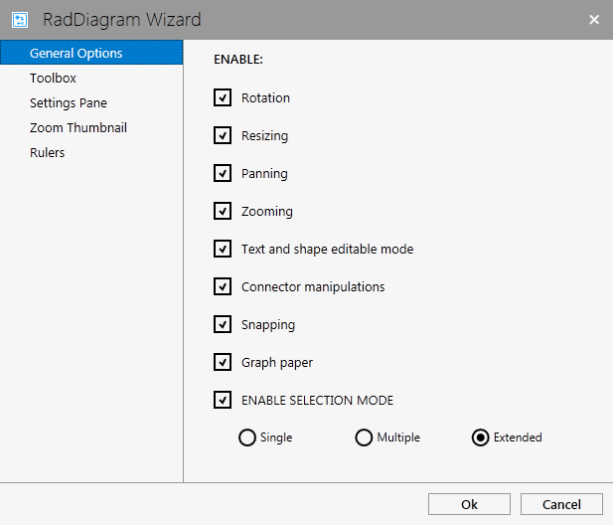Choose the Single selection mode radio
This screenshot has width=613, height=525.
247,437
